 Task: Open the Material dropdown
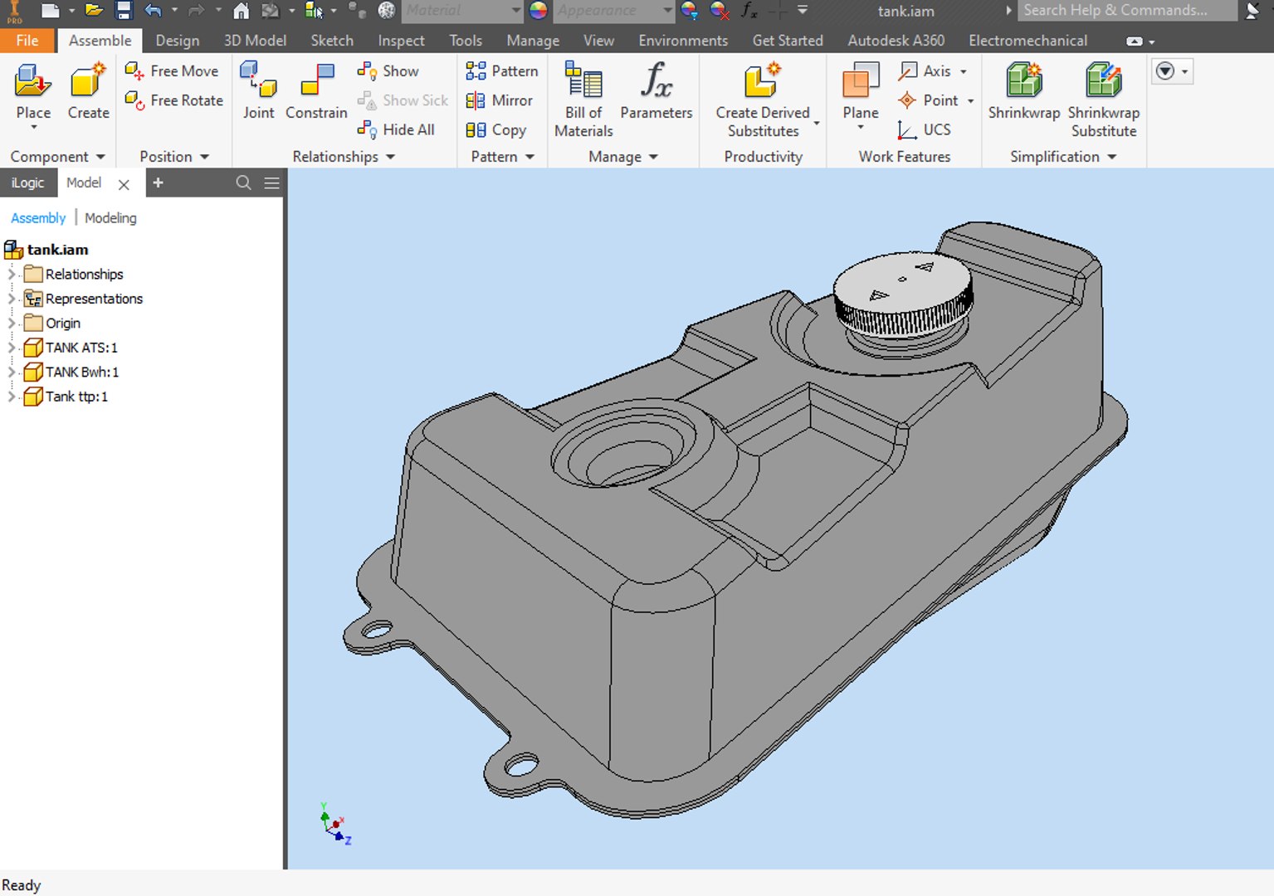[515, 11]
